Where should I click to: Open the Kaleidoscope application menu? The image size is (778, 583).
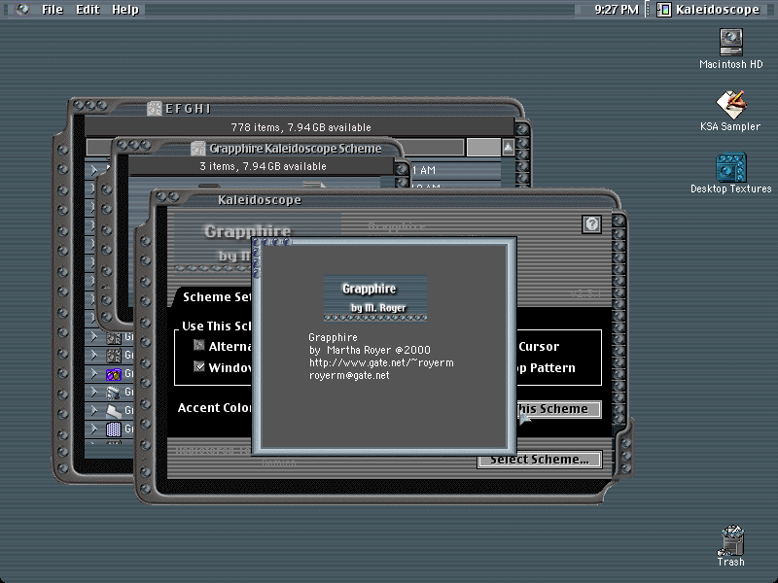708,10
